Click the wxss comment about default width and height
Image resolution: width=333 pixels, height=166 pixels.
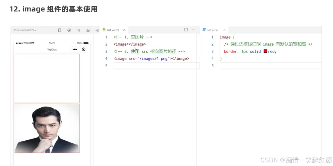pos(268,44)
